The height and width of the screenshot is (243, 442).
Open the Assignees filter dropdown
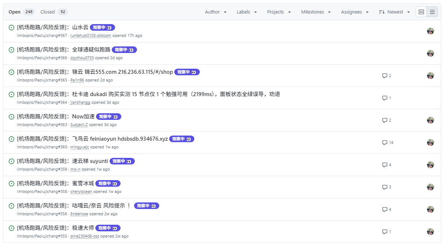click(x=355, y=12)
